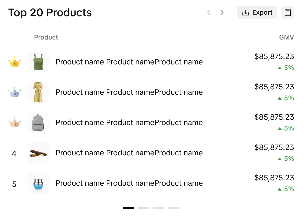Select the third pagination indicator bar
The width and height of the screenshot is (304, 216).
pos(159,208)
